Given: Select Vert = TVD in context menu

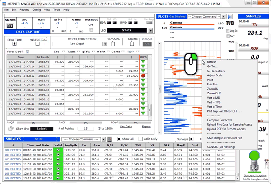Looking at the screenshot, I should pyautogui.click(x=214, y=102).
